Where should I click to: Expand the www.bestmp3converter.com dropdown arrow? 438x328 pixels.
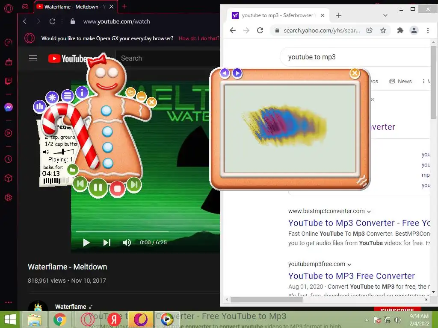(x=369, y=211)
